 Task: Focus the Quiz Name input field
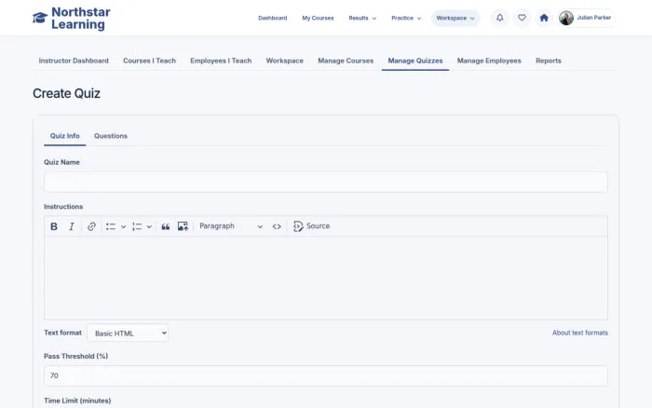[326, 182]
